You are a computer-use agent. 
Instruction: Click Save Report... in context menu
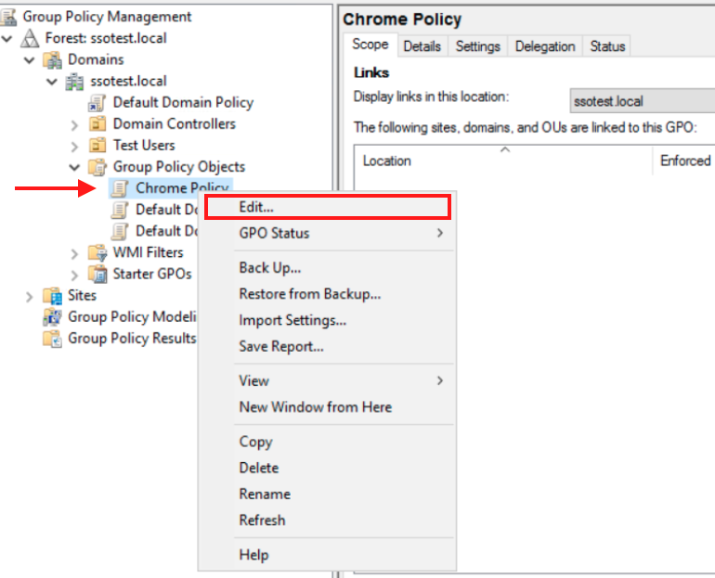pos(281,346)
